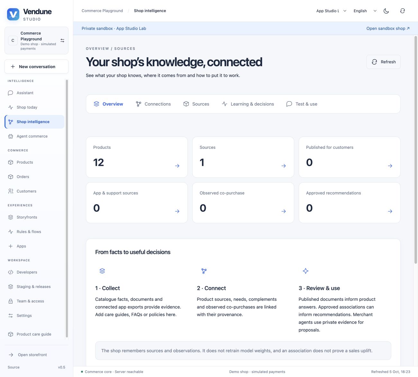The image size is (418, 377).
Task: Open Customers in the sidebar
Action: pos(34,191)
